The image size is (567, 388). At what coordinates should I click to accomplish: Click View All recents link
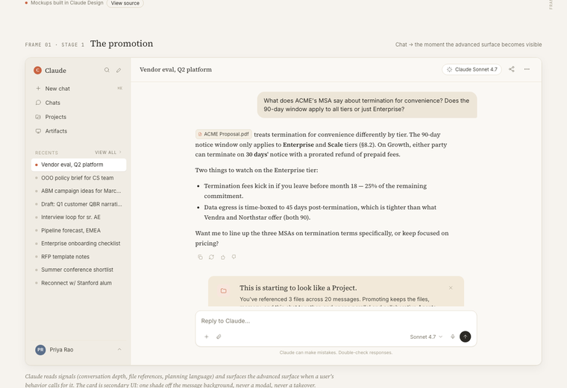coord(107,153)
